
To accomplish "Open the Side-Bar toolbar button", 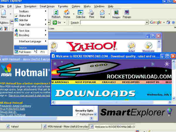I will pyautogui.click(x=81, y=14).
